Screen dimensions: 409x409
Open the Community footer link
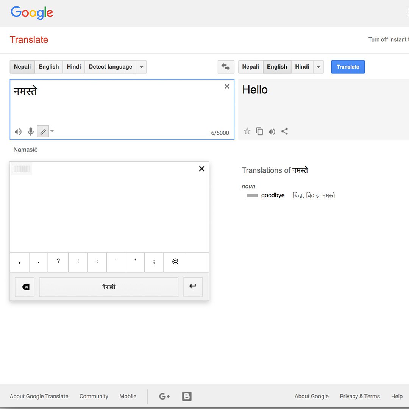[x=94, y=396]
